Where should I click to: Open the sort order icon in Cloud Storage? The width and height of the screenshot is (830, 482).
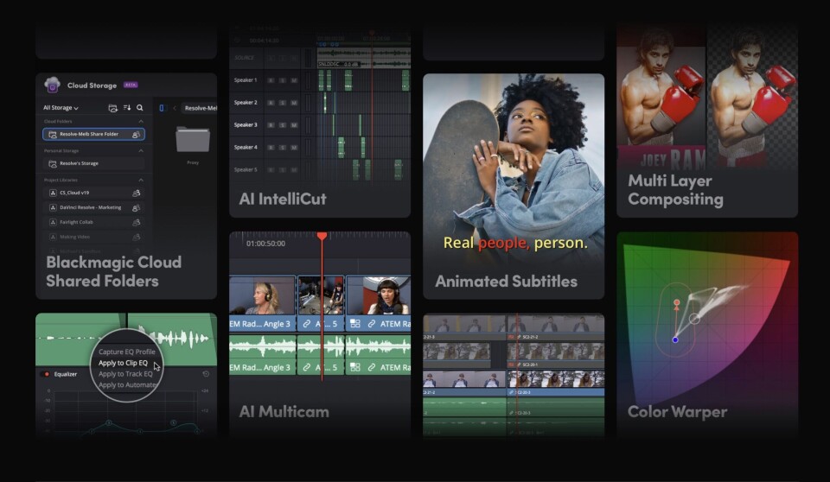[x=127, y=108]
